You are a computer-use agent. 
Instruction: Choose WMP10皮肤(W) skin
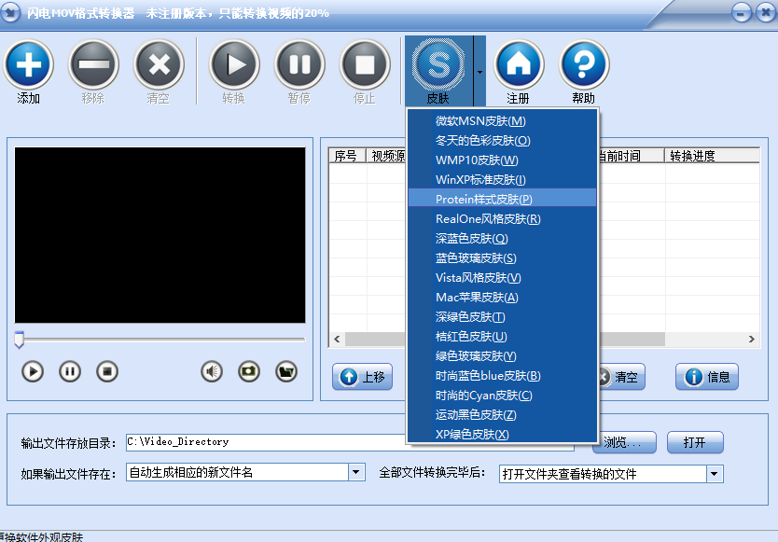point(502,160)
